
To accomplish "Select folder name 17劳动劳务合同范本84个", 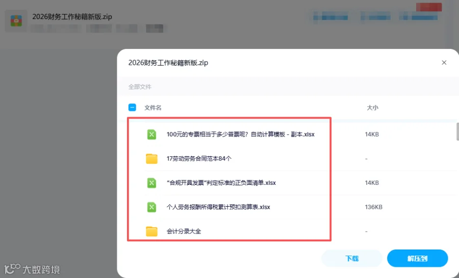I will (199, 159).
